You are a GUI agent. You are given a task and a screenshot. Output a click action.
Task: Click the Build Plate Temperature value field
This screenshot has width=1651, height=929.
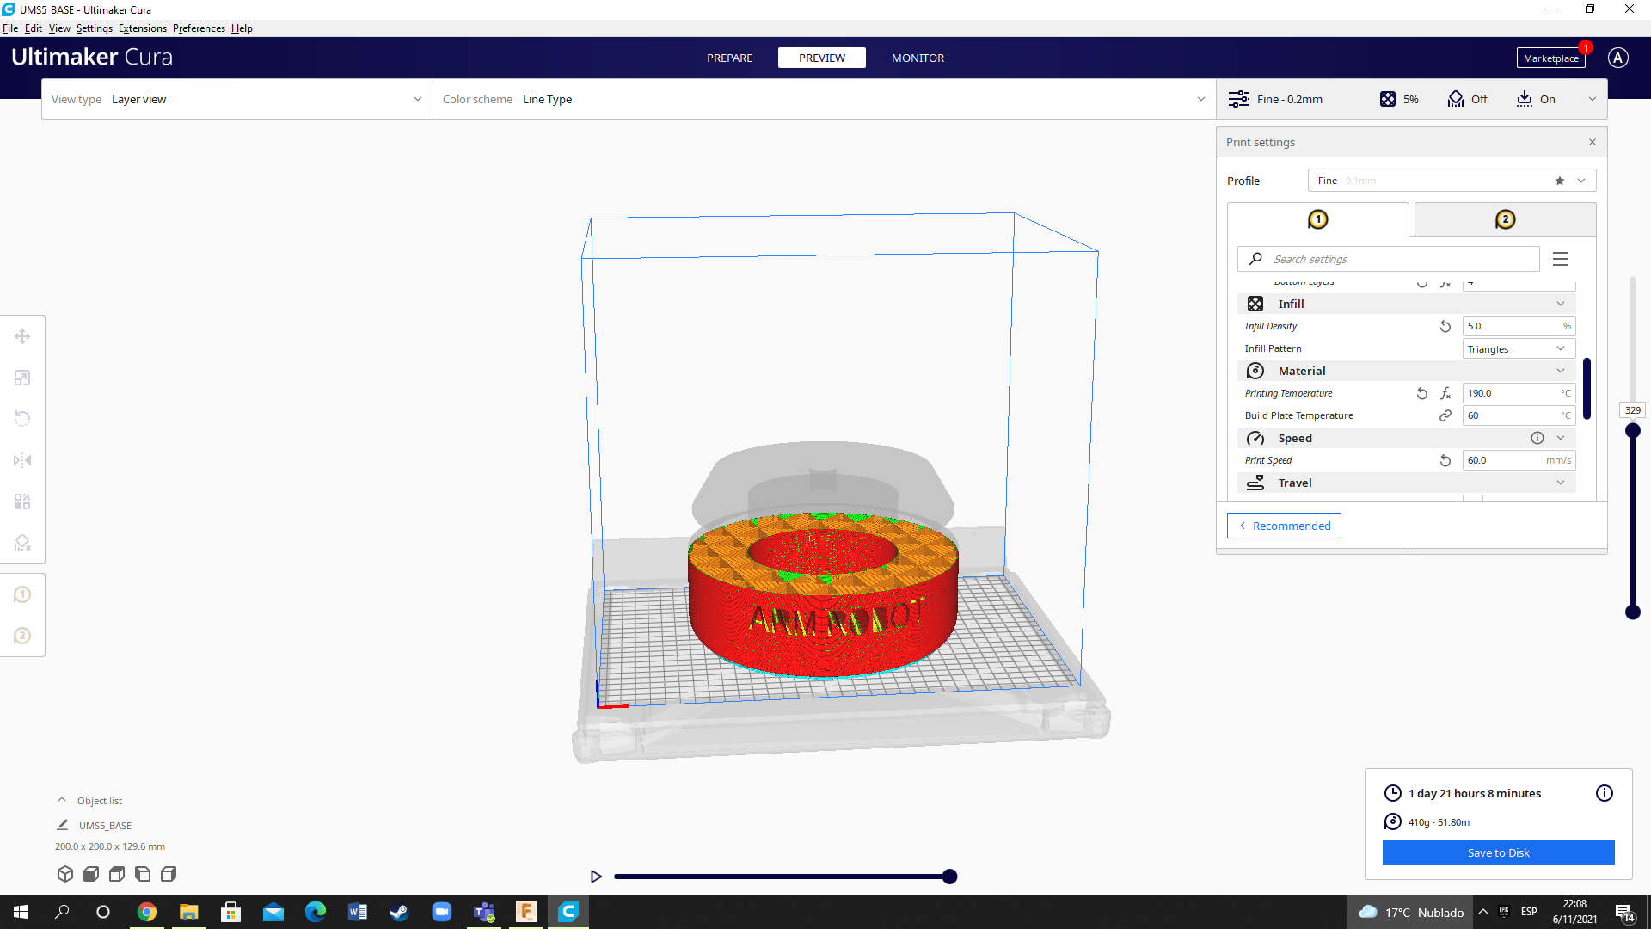[x=1519, y=415]
